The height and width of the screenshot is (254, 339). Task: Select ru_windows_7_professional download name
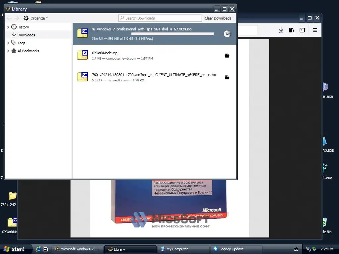coord(142,29)
